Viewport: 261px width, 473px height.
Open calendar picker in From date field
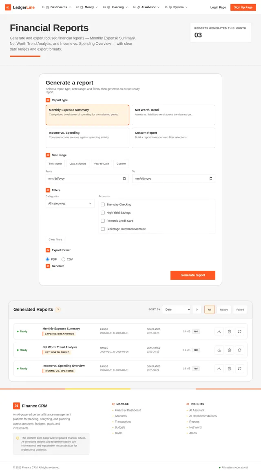(x=124, y=179)
